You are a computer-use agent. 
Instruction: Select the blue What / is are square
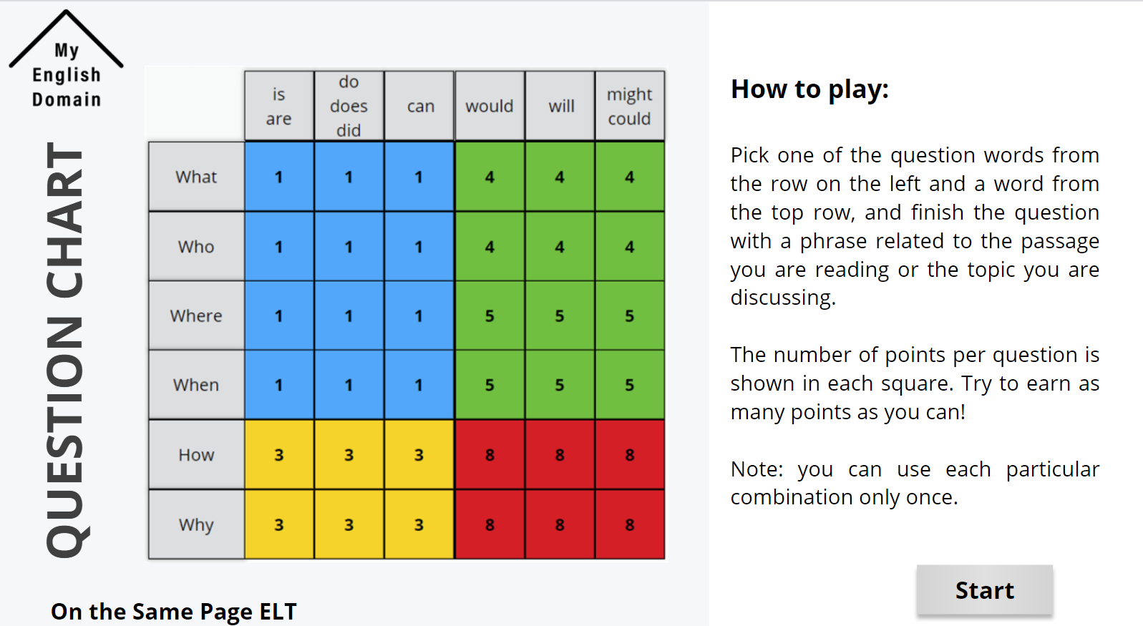(279, 177)
